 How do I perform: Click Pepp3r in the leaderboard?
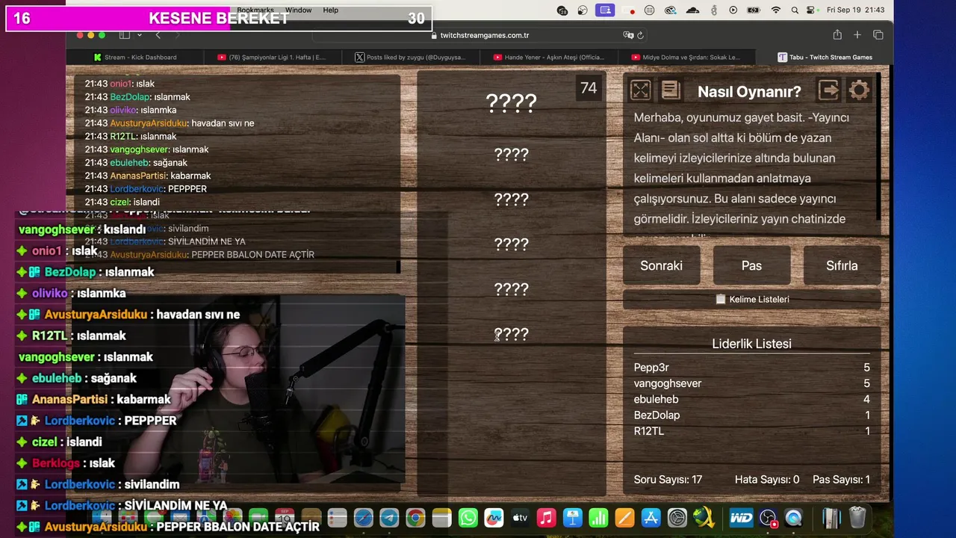tap(651, 368)
